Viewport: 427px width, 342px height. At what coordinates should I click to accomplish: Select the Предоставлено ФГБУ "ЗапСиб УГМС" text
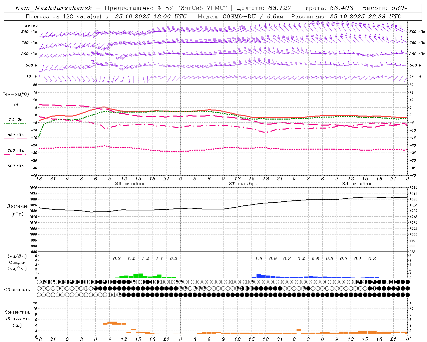[x=166, y=8]
